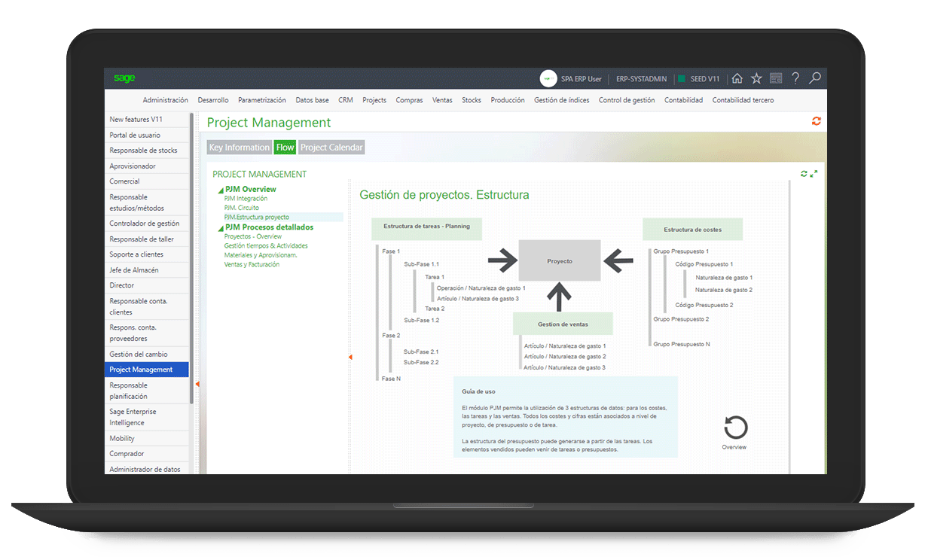Click the search magnifier icon
This screenshot has width=925, height=557.
815,78
